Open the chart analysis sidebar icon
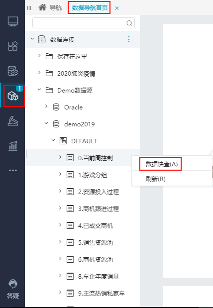 13,146
